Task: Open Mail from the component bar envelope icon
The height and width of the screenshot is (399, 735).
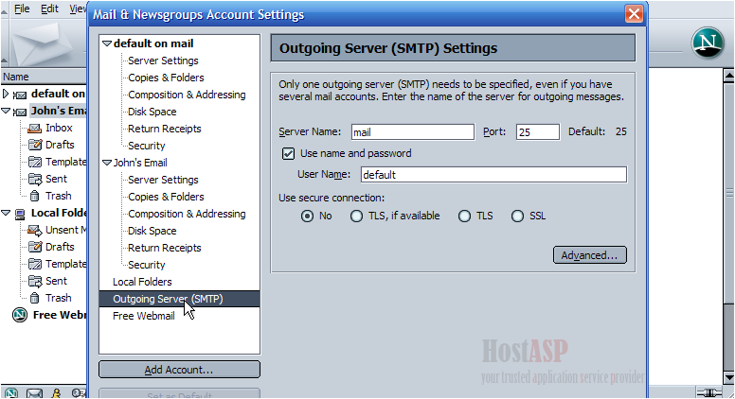Action: point(34,393)
